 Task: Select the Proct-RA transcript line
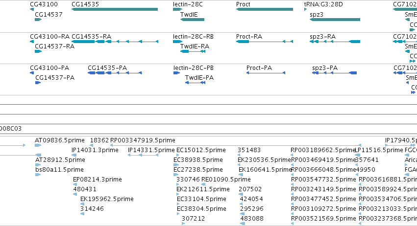(x=265, y=42)
